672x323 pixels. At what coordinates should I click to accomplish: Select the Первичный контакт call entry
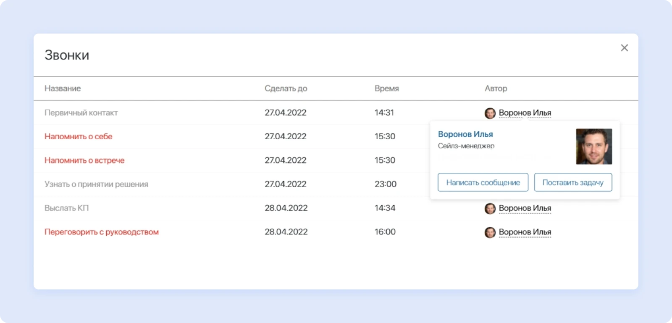coord(81,112)
